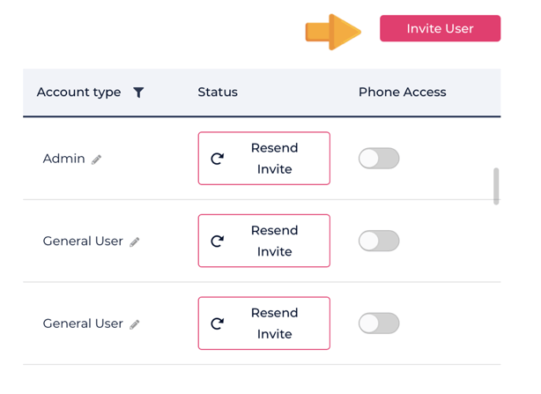Click pencil icon on last General User row

coord(135,324)
